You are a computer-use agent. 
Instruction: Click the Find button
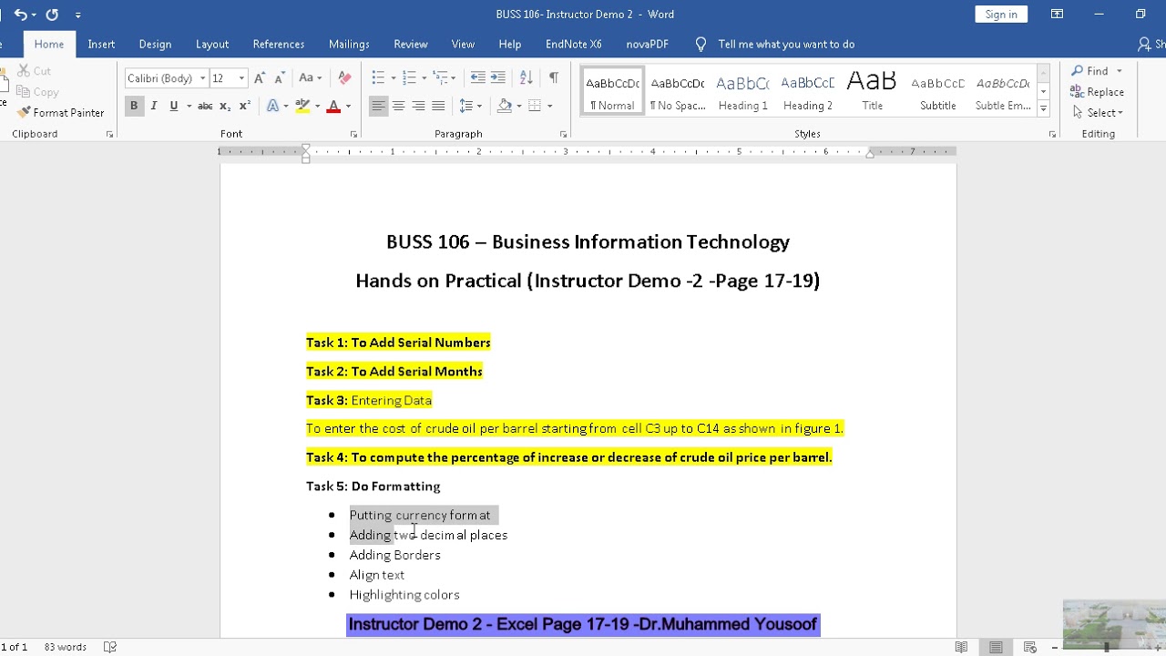click(x=1090, y=71)
